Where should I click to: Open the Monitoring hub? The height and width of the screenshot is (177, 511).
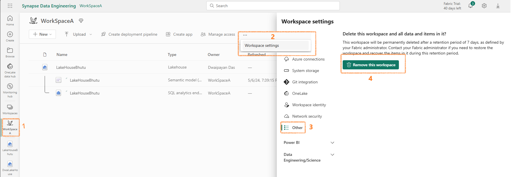pos(10,90)
